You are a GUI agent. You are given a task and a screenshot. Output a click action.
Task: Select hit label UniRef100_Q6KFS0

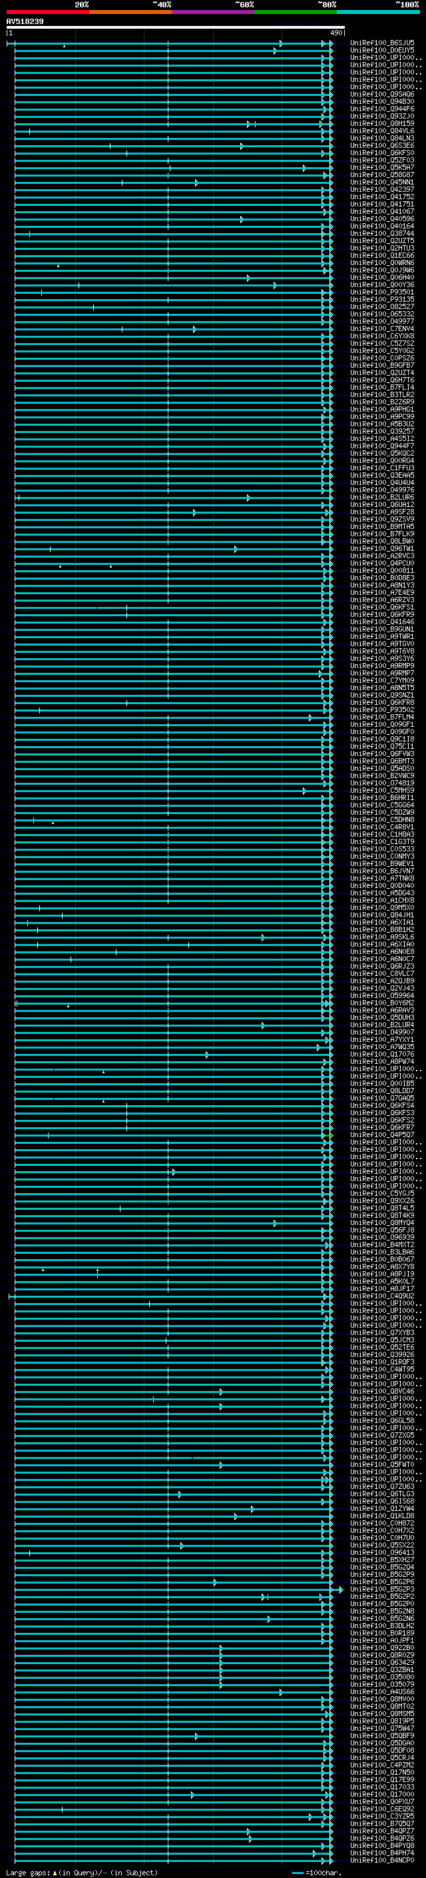pos(382,153)
